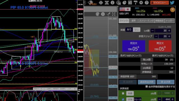Click the paint roller theme icon
This screenshot has width=179, height=101.
(135, 3)
